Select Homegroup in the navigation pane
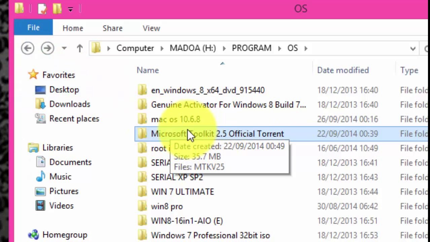 65,235
